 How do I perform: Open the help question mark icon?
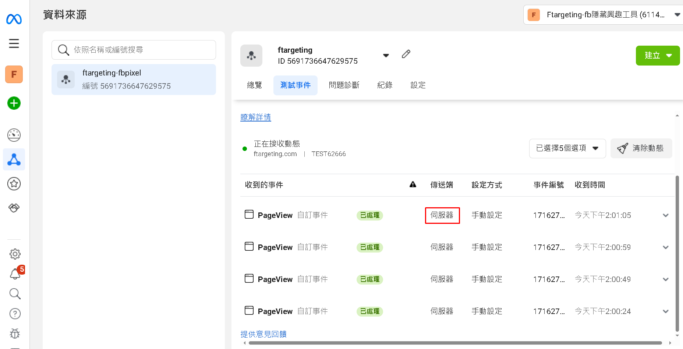click(x=15, y=314)
